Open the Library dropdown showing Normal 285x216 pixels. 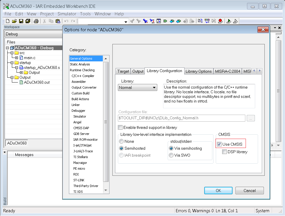(x=137, y=87)
